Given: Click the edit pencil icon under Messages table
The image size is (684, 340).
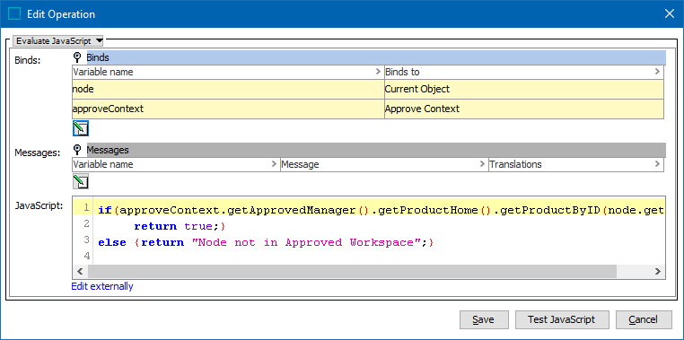Looking at the screenshot, I should tap(80, 181).
